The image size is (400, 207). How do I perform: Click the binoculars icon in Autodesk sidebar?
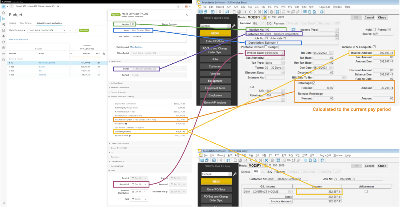pos(3,36)
